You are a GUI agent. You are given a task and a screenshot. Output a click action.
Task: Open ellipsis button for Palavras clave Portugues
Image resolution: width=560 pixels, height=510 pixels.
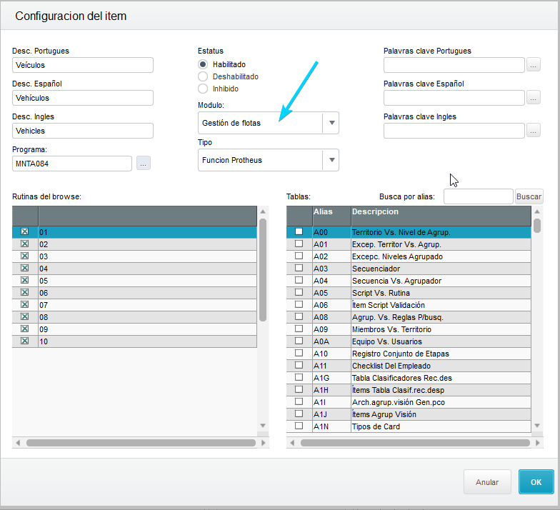533,64
